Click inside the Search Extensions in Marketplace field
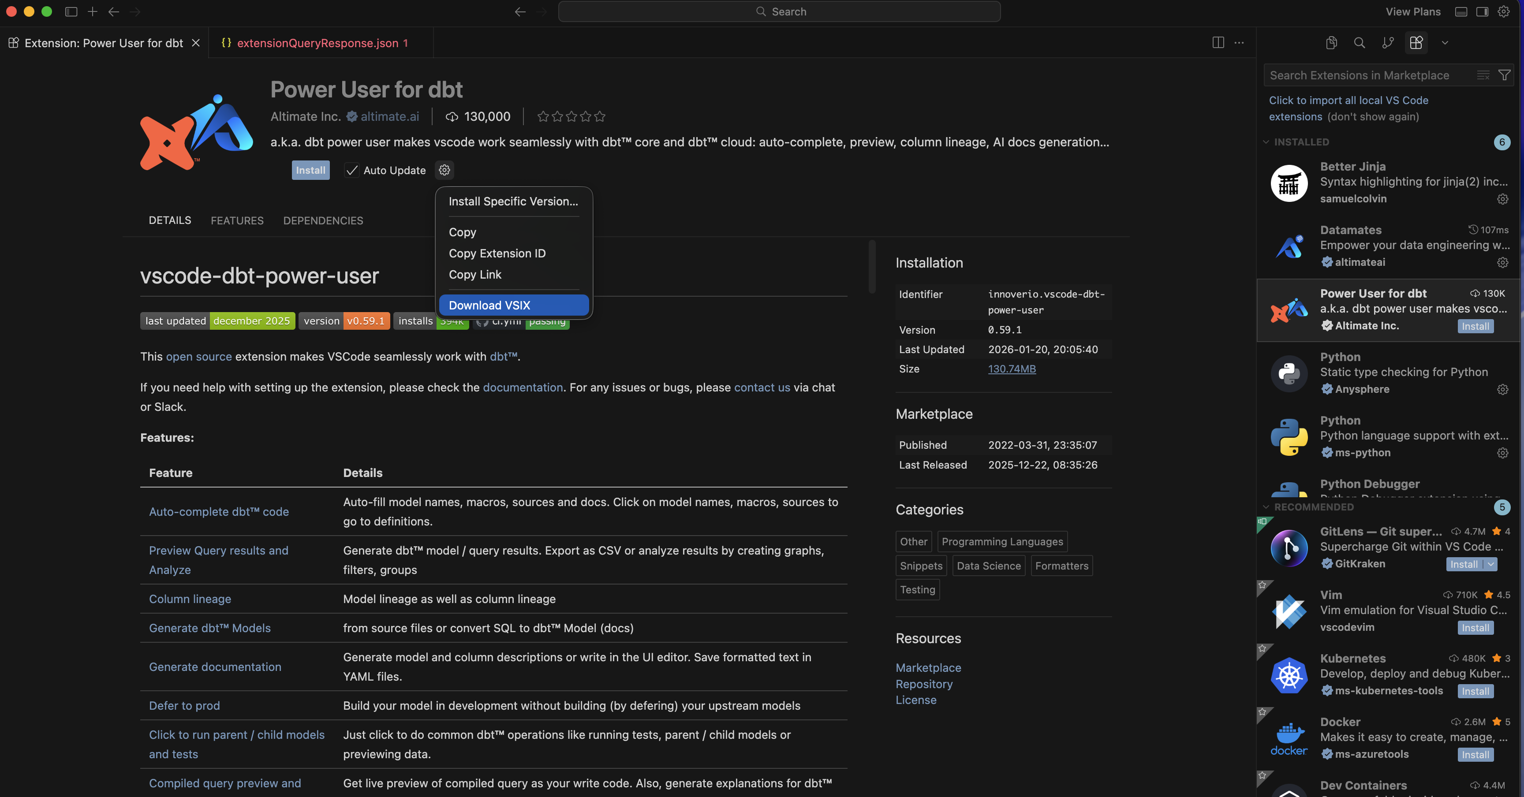 click(1361, 74)
